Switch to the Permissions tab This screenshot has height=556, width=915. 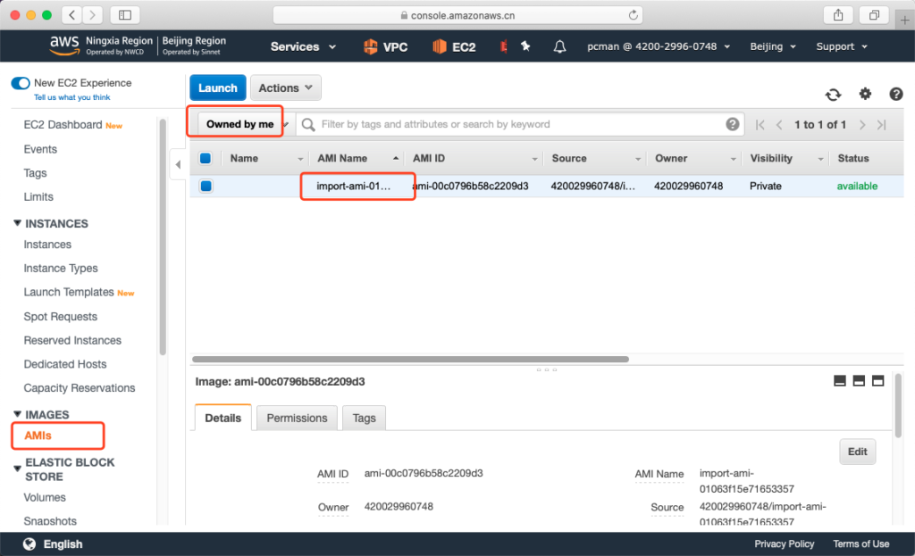click(297, 418)
